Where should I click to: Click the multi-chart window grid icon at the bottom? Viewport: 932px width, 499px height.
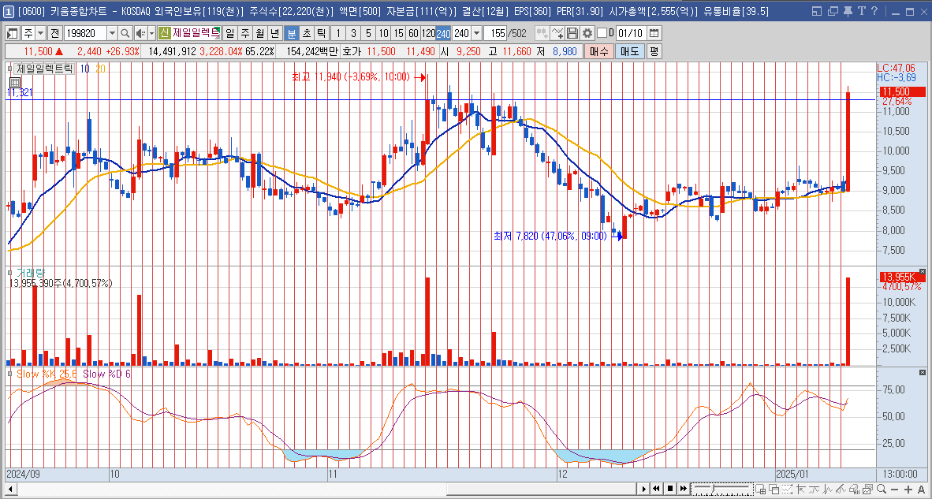(x=760, y=489)
